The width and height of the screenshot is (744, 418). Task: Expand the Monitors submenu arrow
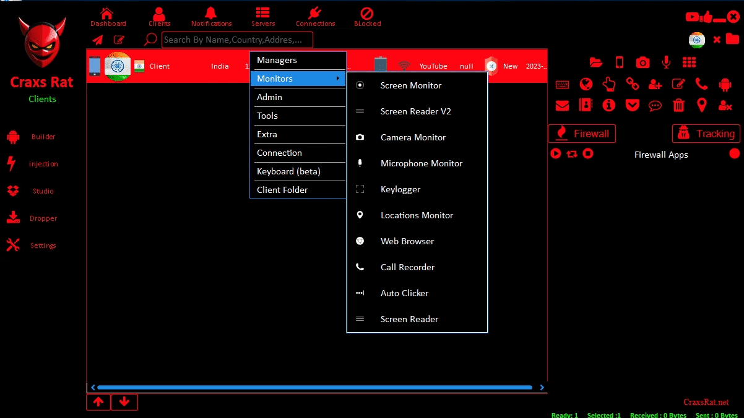click(x=337, y=79)
